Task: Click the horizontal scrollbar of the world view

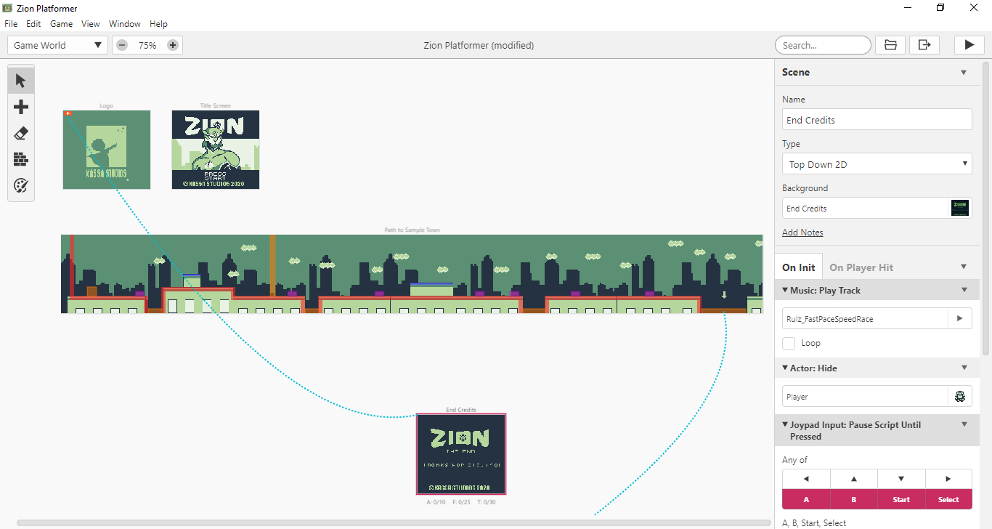Action: [x=394, y=522]
